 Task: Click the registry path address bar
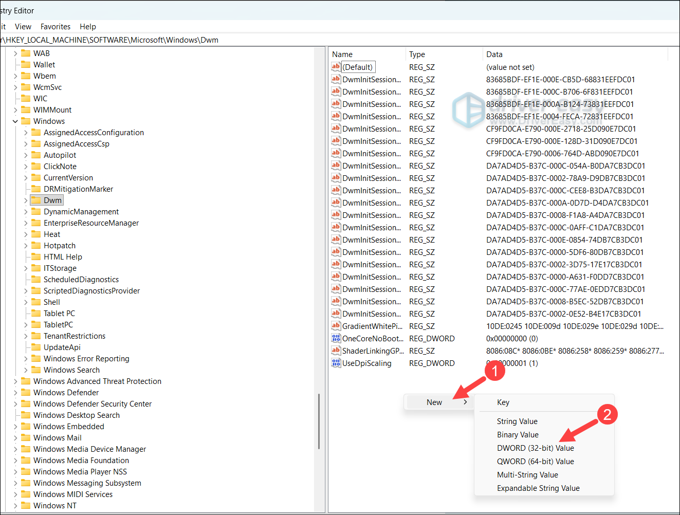pos(340,40)
